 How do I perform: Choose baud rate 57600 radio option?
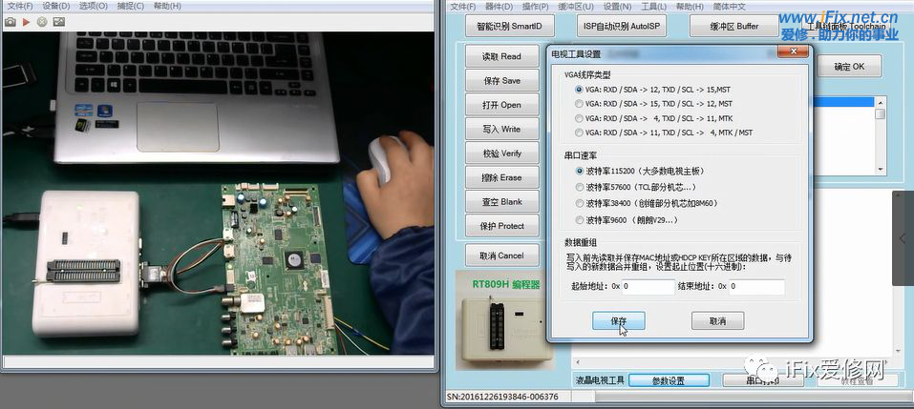click(x=579, y=187)
